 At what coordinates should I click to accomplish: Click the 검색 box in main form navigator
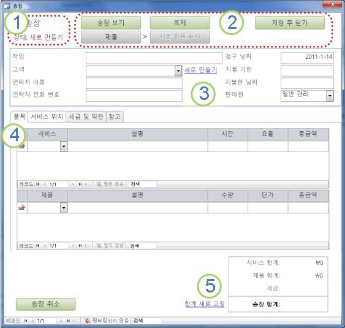(x=146, y=321)
